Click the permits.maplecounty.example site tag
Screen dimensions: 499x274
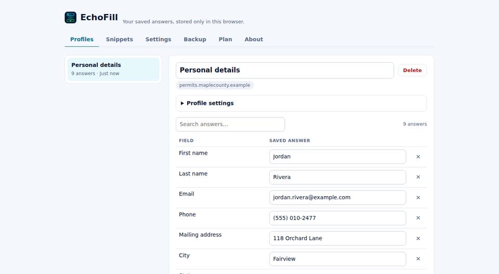point(215,85)
